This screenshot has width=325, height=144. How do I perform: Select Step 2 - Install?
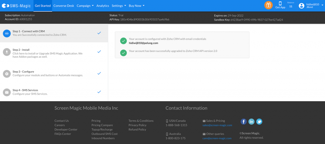pos(54,53)
